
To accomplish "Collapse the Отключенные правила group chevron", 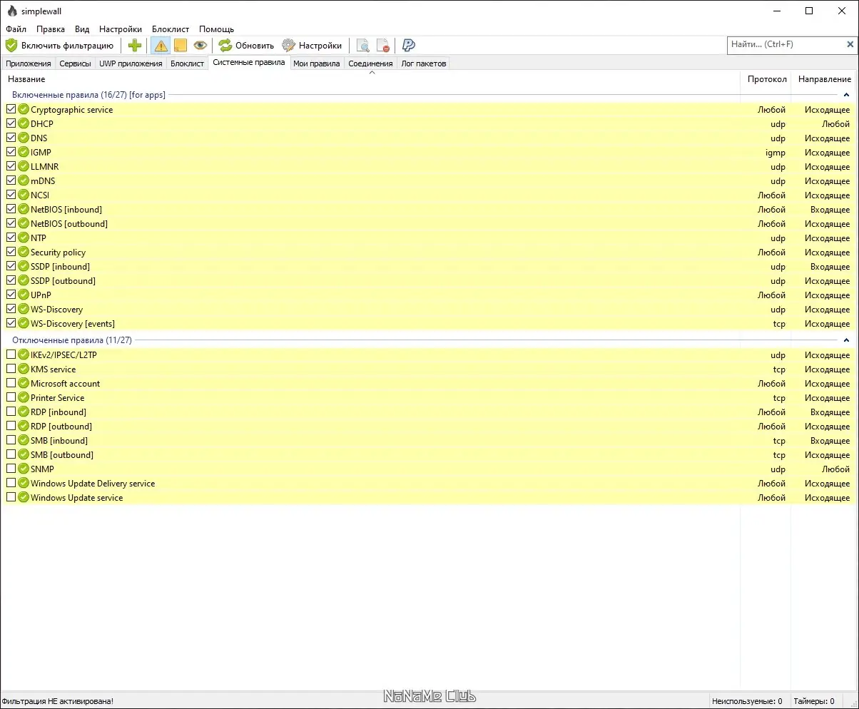I will [x=846, y=340].
